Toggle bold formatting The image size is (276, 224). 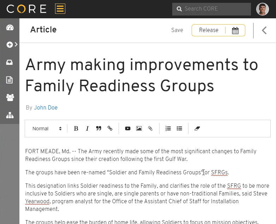pos(76,129)
